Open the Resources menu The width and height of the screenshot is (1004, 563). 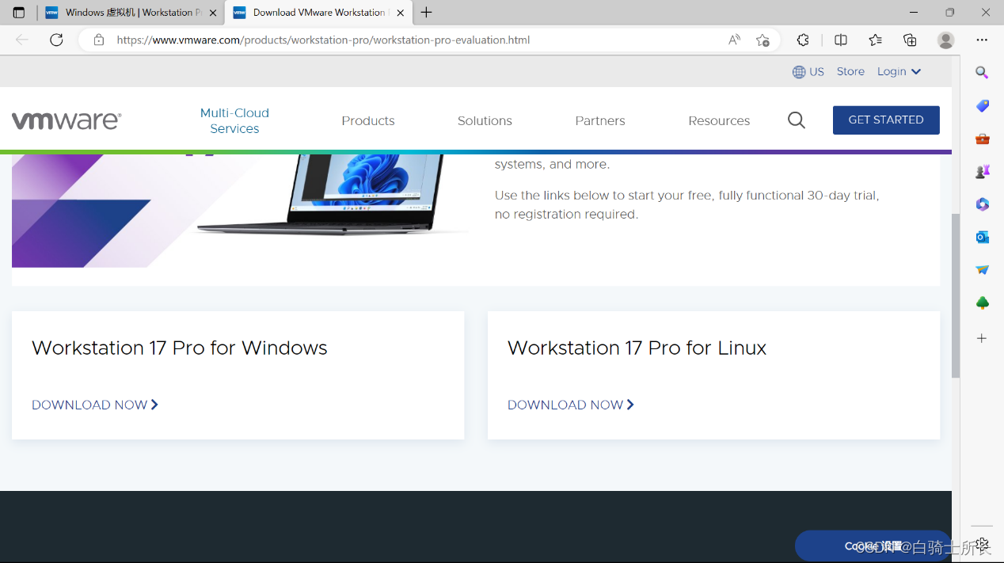[x=719, y=120]
